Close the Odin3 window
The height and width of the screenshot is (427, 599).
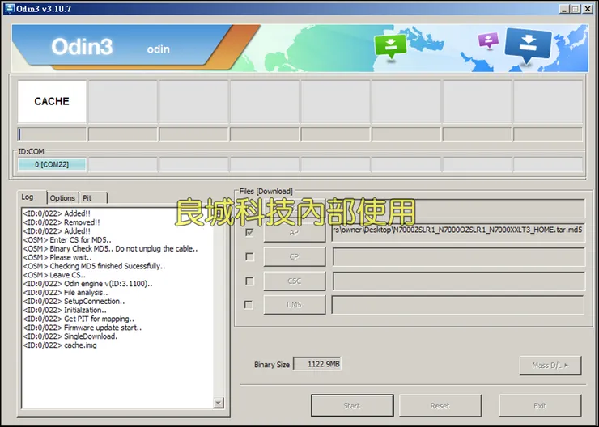tap(588, 8)
